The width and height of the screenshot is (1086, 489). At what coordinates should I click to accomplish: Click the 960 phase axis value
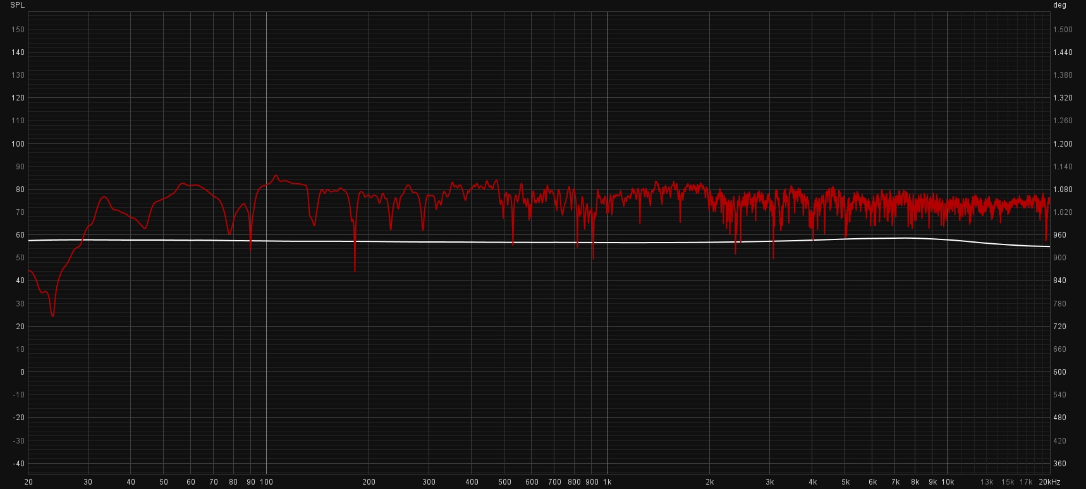1059,235
